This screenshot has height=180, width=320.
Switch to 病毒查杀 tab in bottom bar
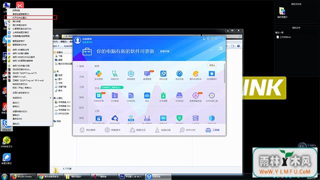click(x=112, y=130)
